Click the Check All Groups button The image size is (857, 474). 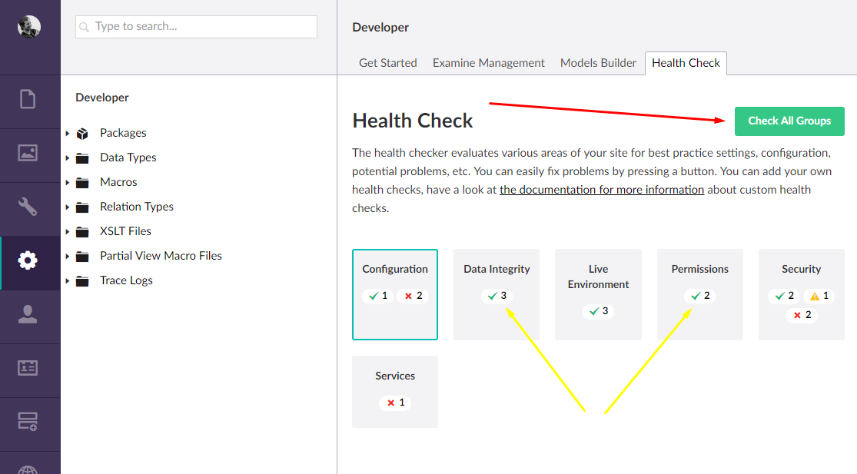[x=789, y=121]
